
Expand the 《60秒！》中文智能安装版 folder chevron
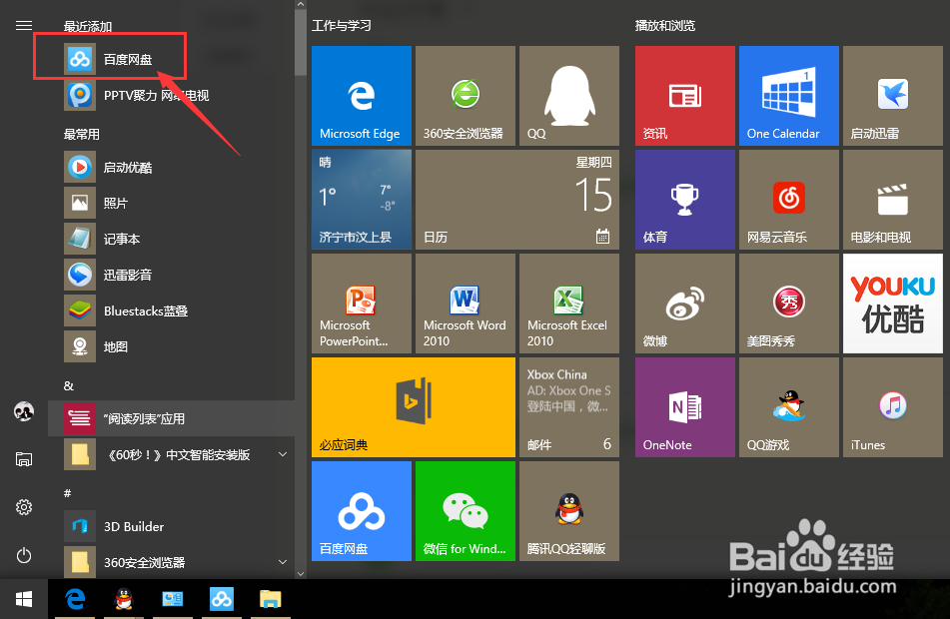point(283,454)
